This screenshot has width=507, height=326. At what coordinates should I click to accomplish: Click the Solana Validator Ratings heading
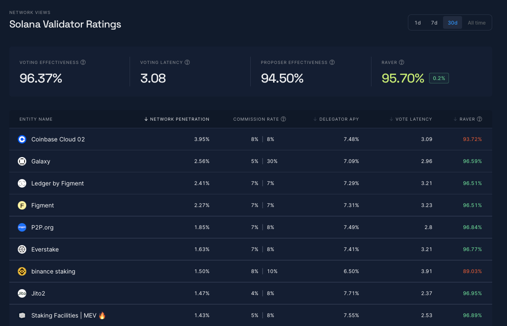[65, 24]
